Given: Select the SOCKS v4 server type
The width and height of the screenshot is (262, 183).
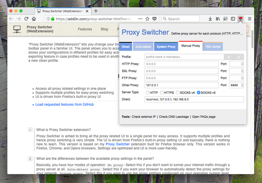Looking at the screenshot, I should point(178,93).
